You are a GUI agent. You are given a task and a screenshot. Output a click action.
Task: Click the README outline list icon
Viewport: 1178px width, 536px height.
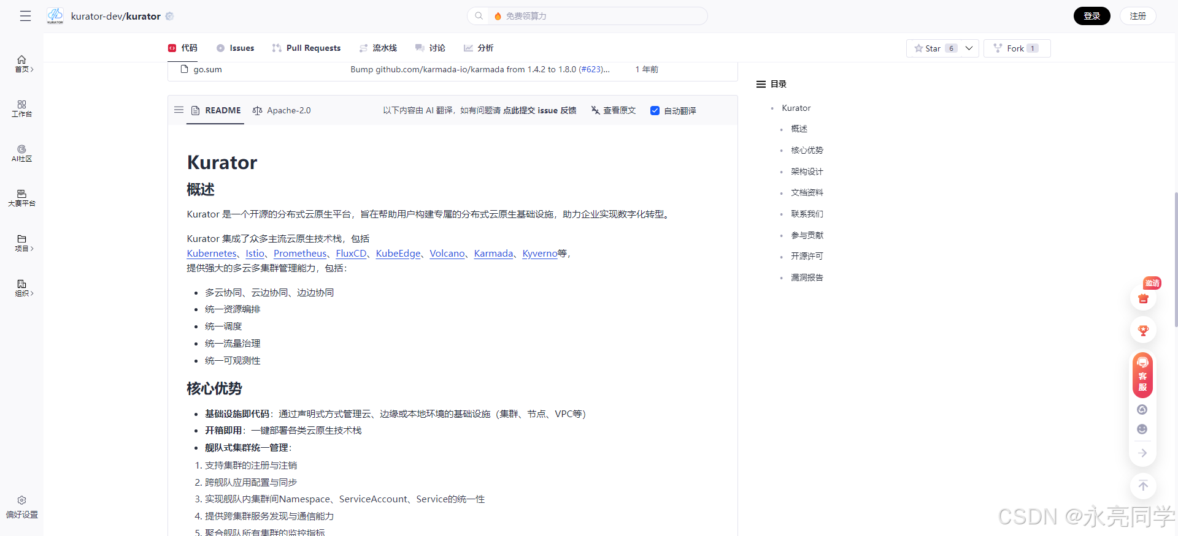click(x=179, y=110)
